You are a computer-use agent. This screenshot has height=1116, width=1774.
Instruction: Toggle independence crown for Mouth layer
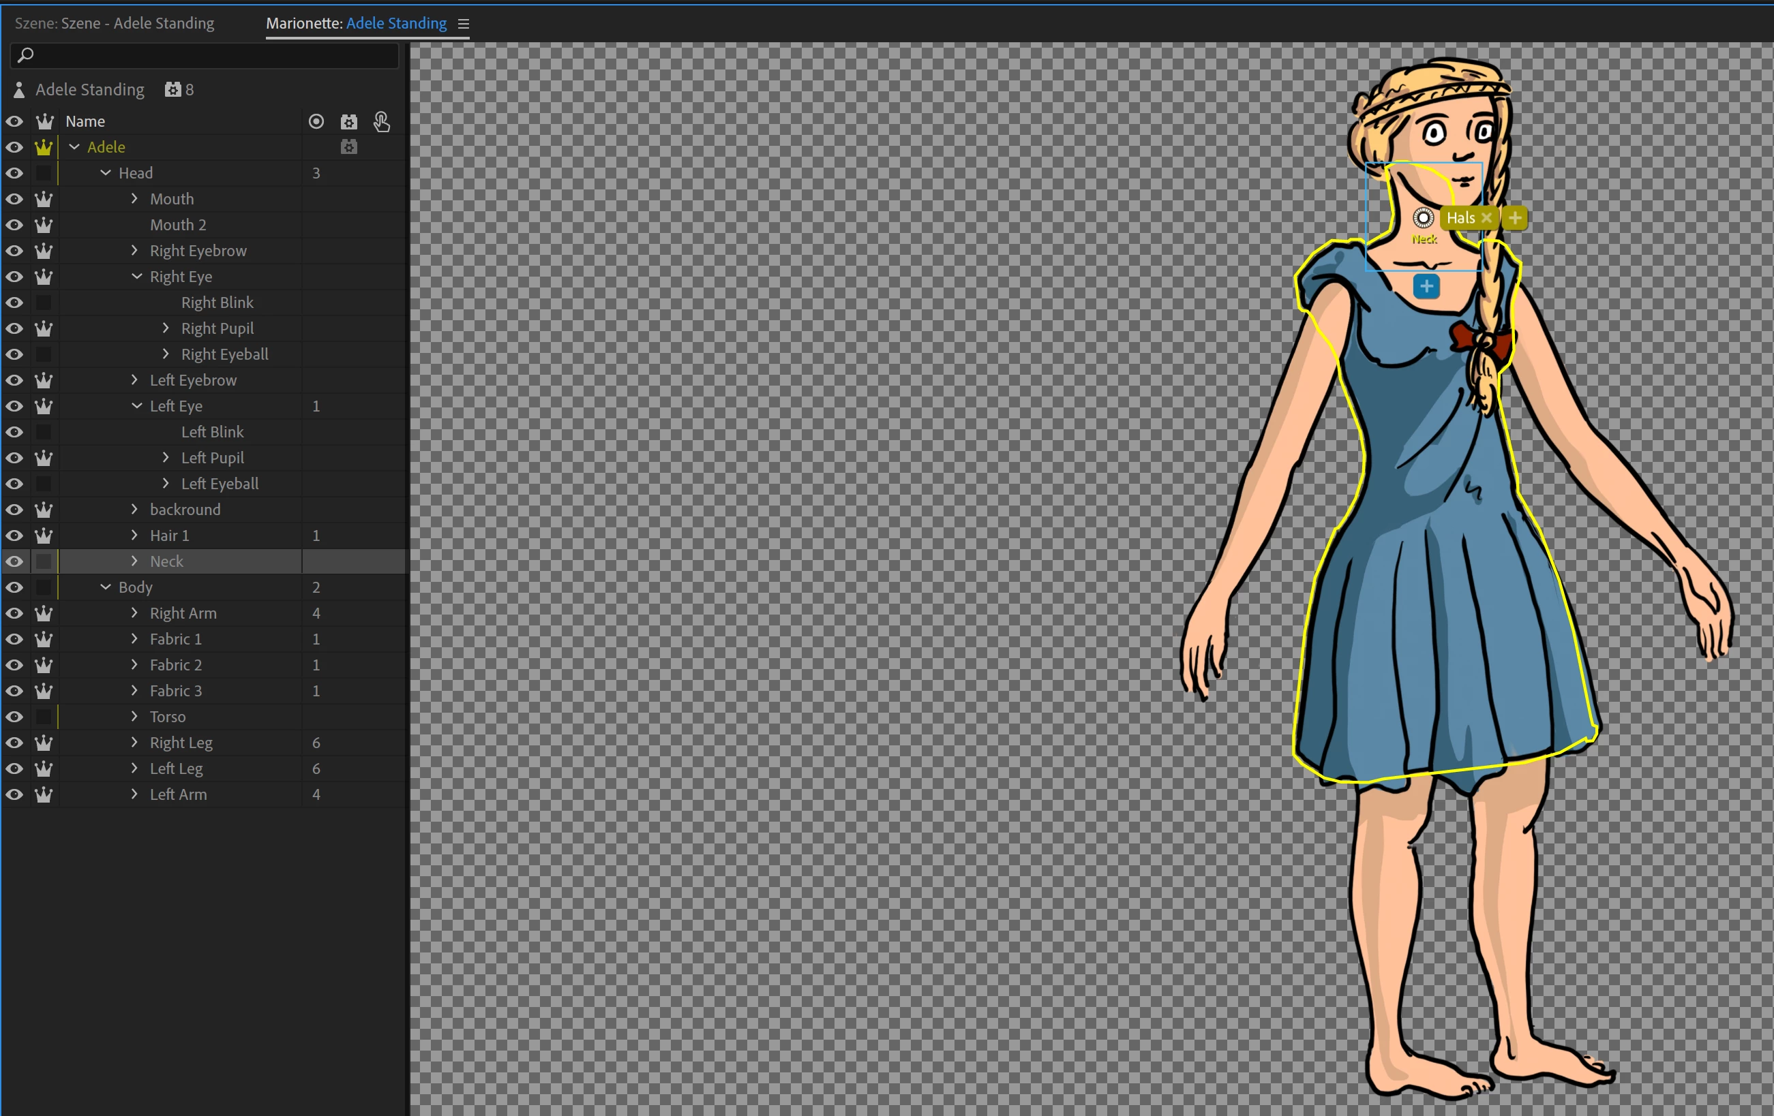click(x=44, y=199)
